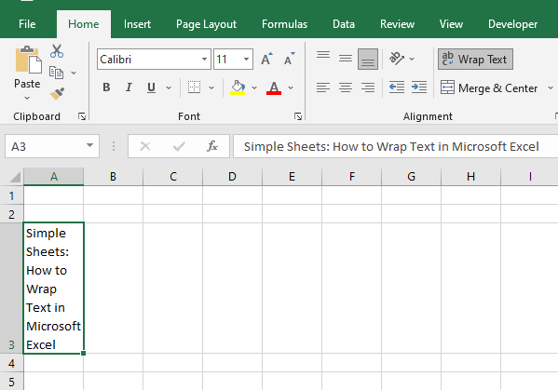Viewport: 558px width, 390px height.
Task: Click the Select All corner triangle
Action: [x=15, y=177]
